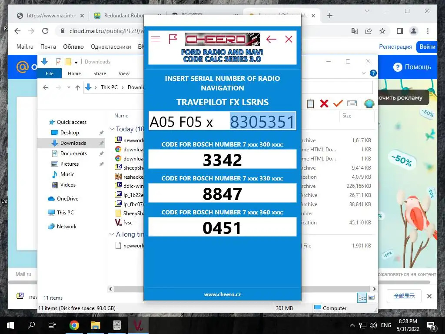
Task: Select OneDrive in navigation pane
Action: 67,198
